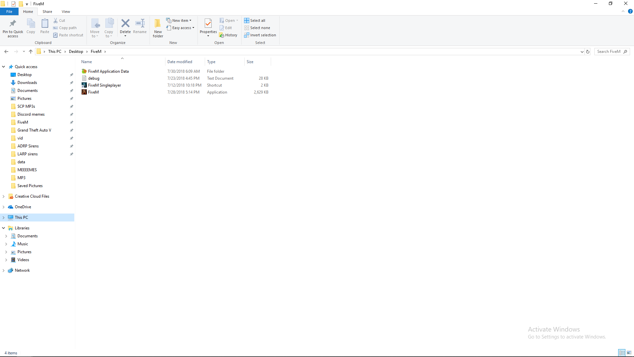Open the File tab
Screen dimensions: 634x357
coord(9,12)
